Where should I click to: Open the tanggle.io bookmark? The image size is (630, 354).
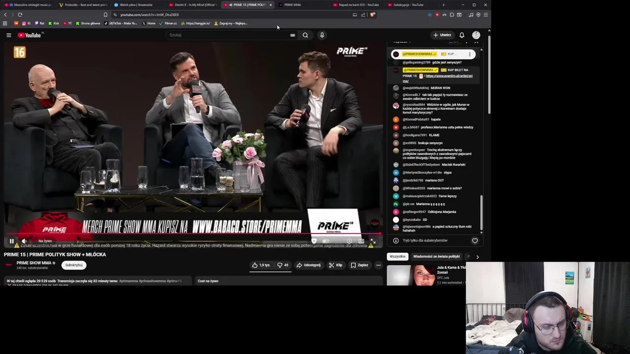tap(196, 23)
